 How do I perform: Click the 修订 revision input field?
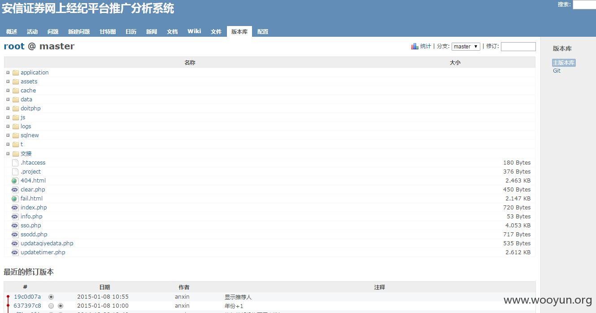518,46
